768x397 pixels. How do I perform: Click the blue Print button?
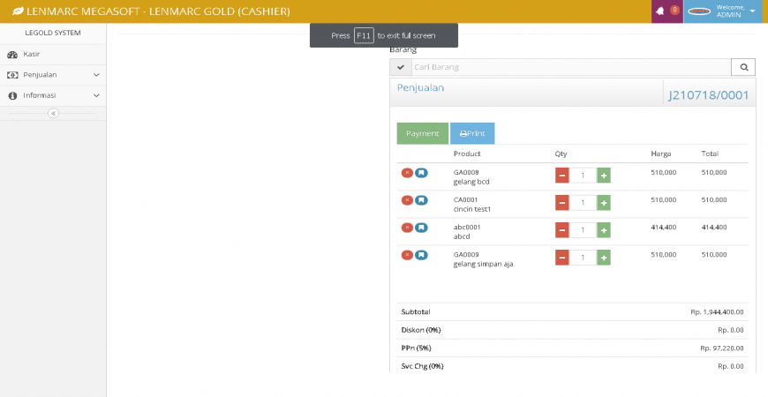point(472,133)
